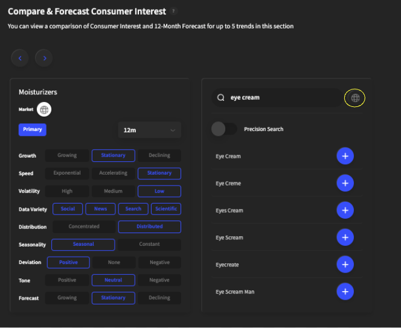
Task: Click the previous arrow navigation button
Action: click(x=20, y=58)
